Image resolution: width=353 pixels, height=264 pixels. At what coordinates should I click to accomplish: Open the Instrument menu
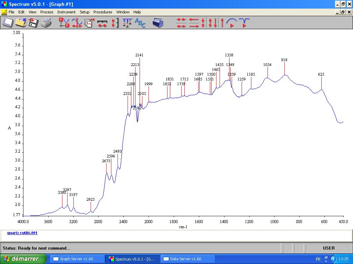pos(66,12)
